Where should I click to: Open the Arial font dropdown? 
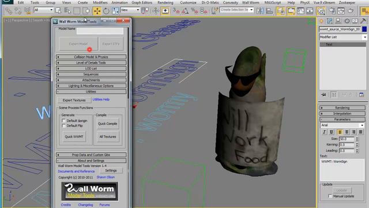[342, 125]
